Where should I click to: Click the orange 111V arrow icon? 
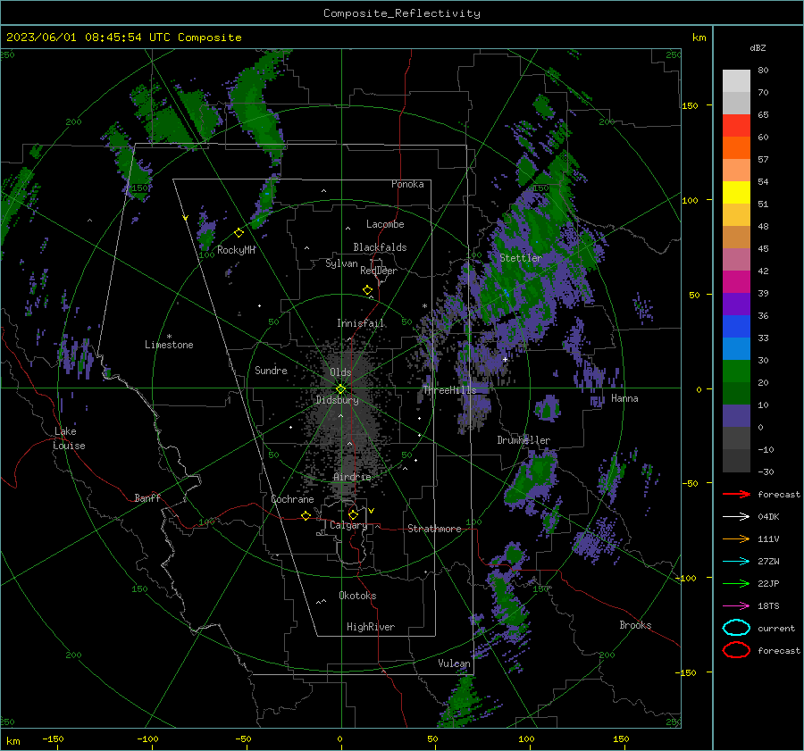click(x=736, y=538)
